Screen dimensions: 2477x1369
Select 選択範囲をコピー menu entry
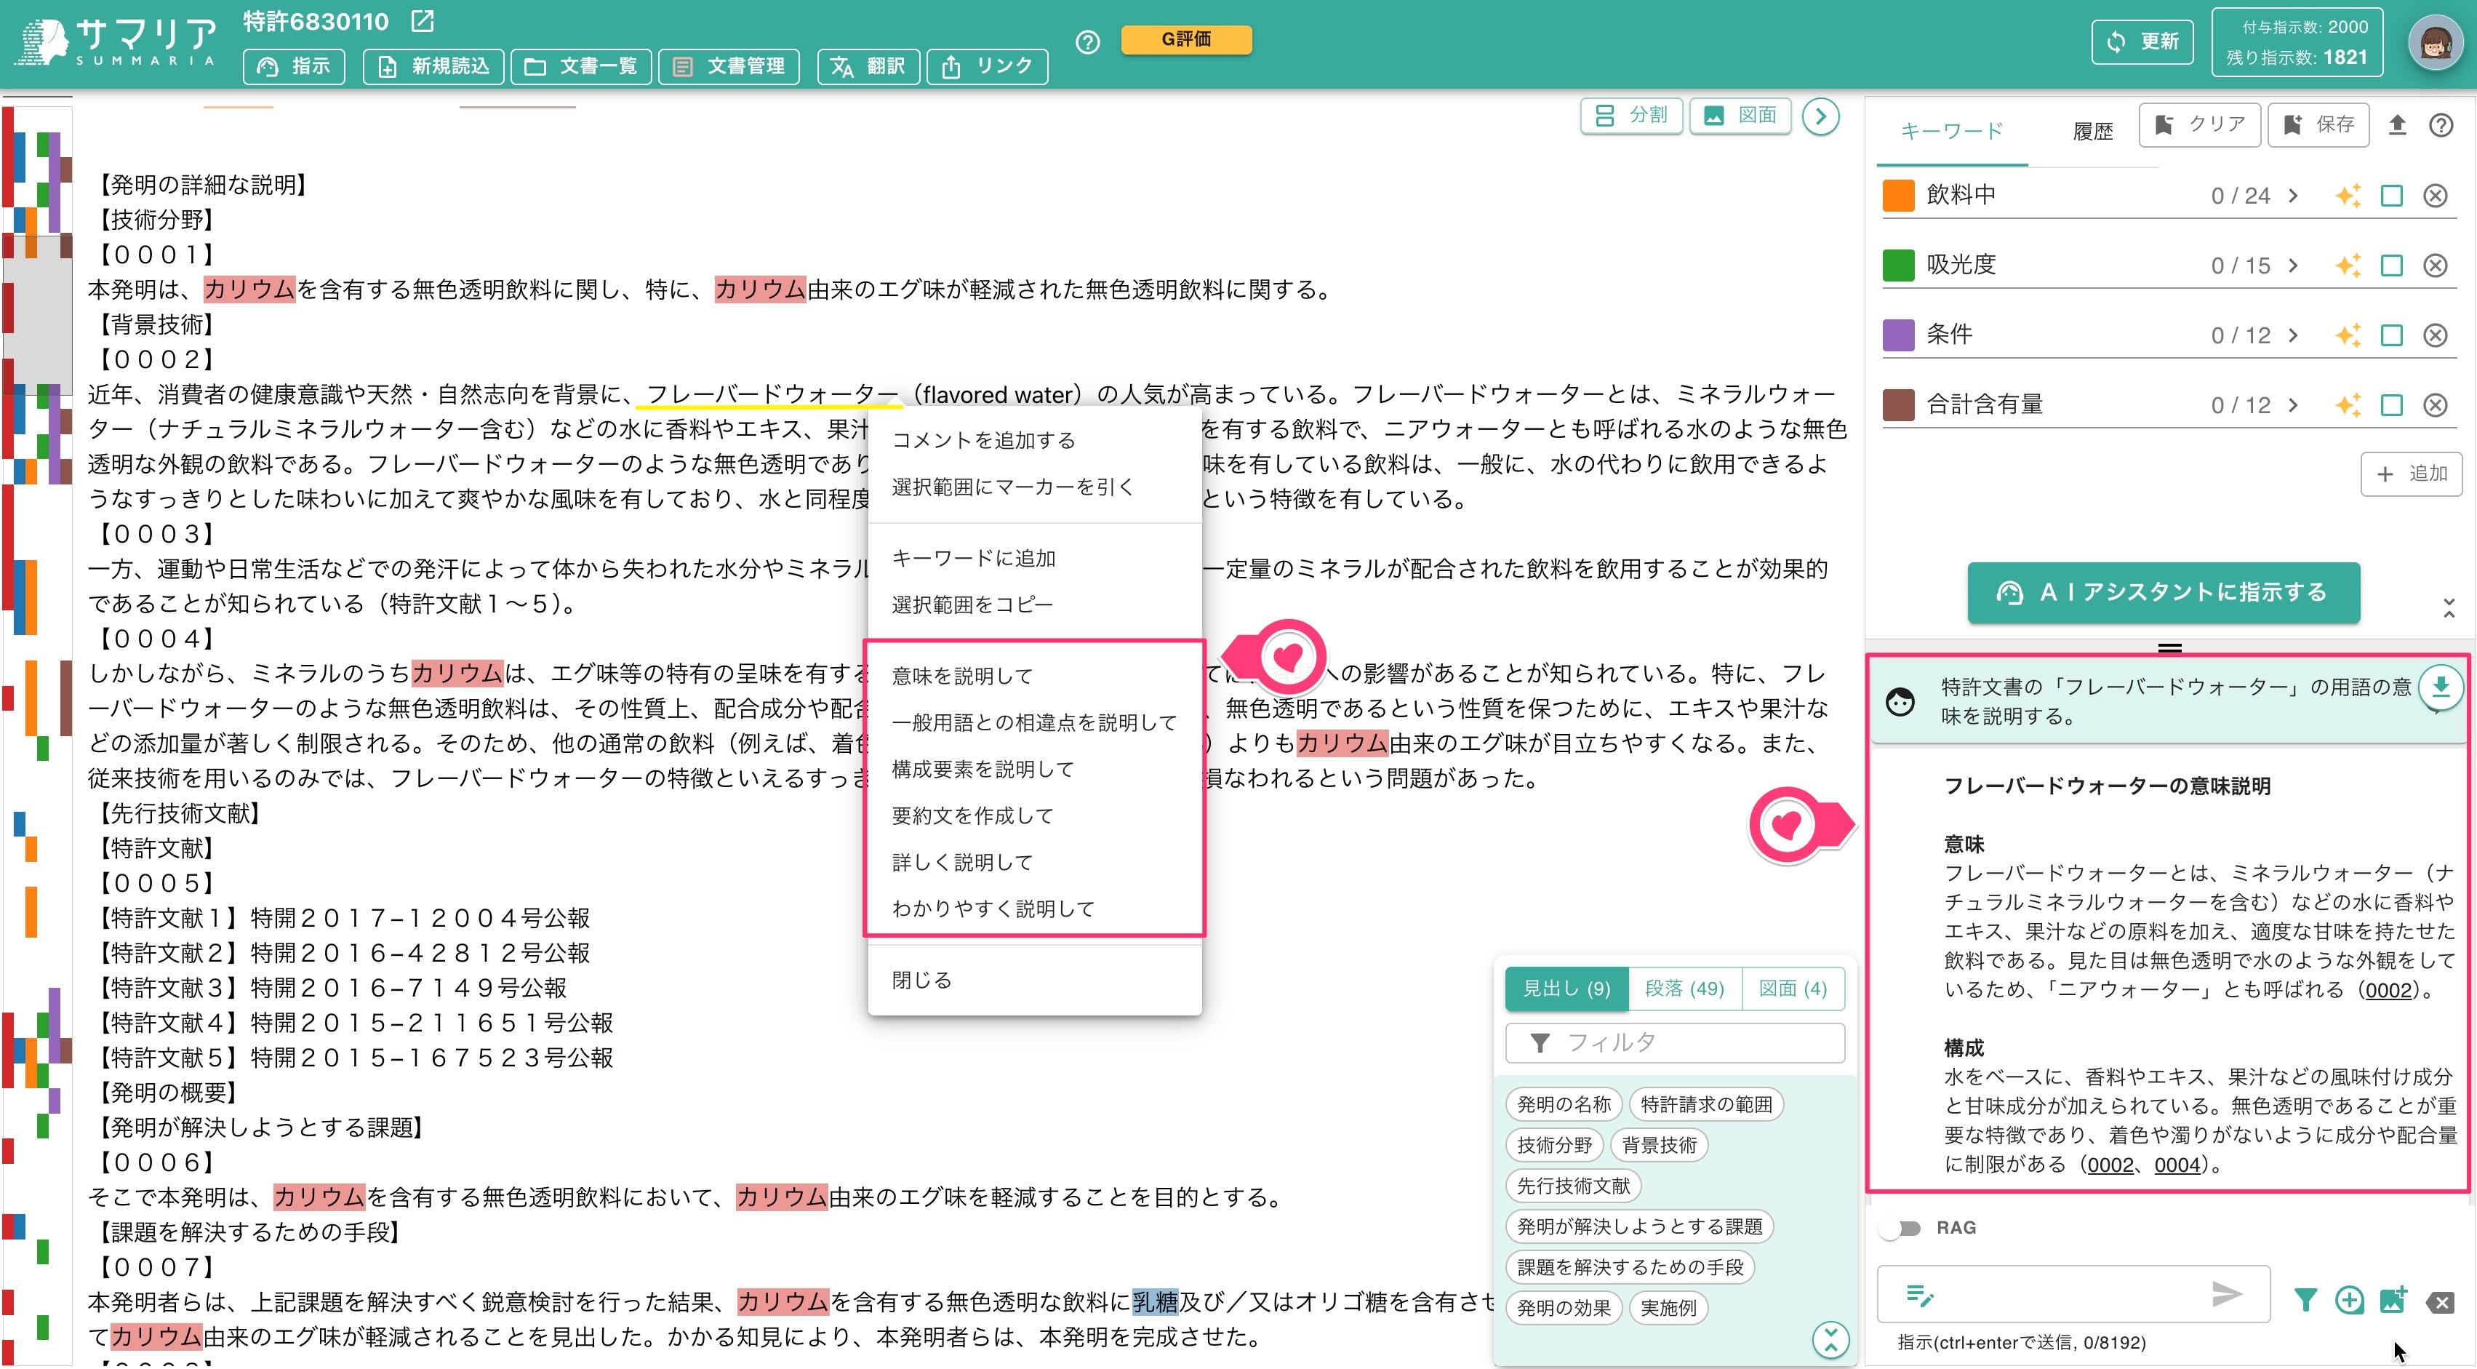click(x=1033, y=604)
